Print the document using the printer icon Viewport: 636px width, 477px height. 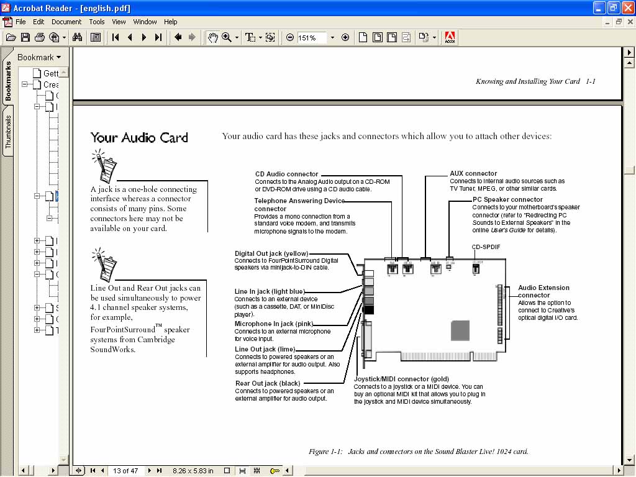(40, 37)
